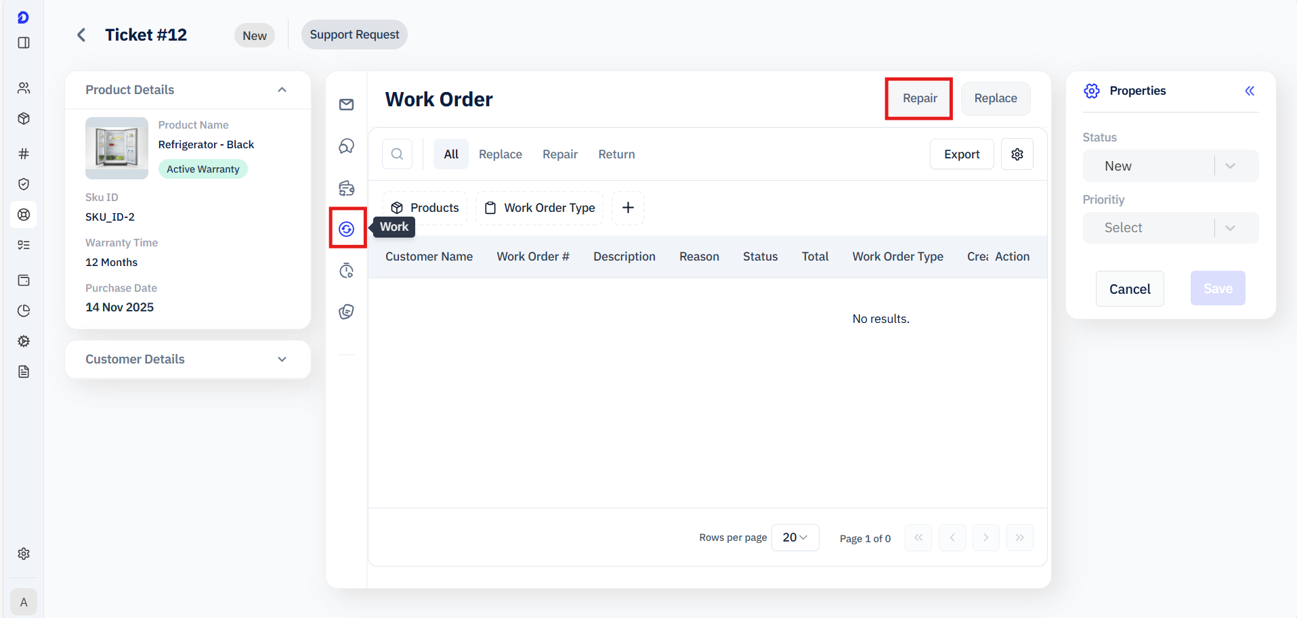Screen dimensions: 1297x618
Task: Switch to the Return filter tab
Action: click(616, 154)
